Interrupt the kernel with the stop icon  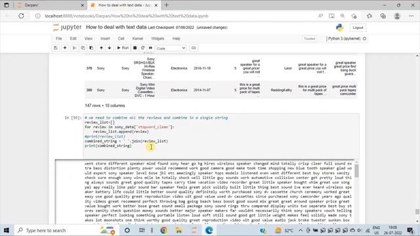click(x=135, y=48)
